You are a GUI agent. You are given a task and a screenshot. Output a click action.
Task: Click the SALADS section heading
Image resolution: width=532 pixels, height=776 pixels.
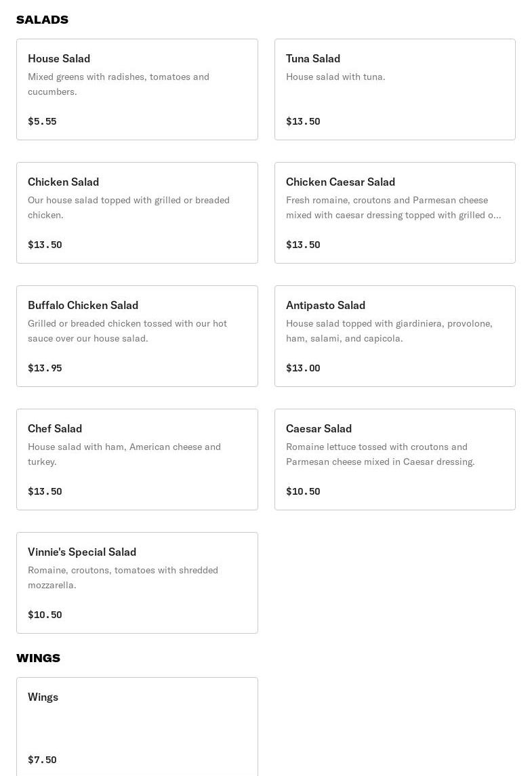[42, 20]
